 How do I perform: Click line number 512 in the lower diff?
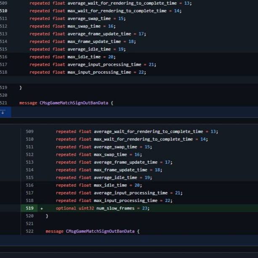point(29,154)
